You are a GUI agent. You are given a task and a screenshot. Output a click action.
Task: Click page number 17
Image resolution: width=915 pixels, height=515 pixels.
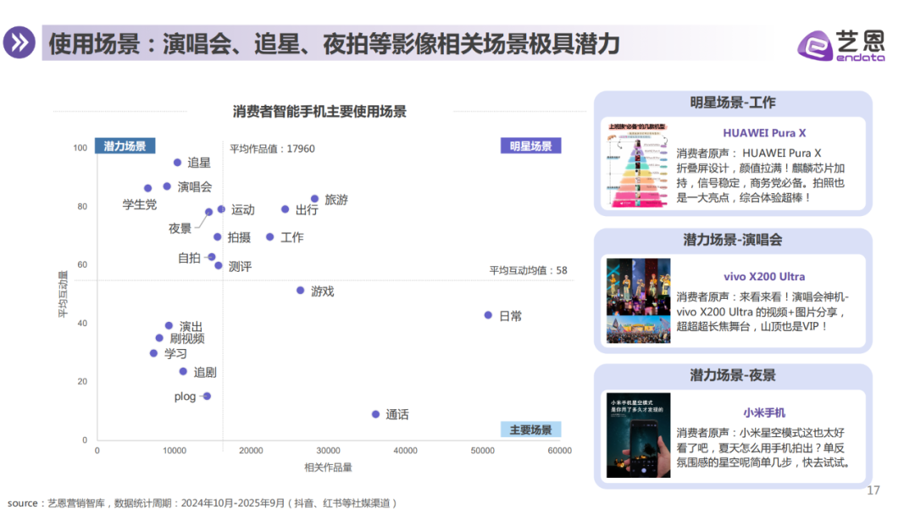point(873,490)
